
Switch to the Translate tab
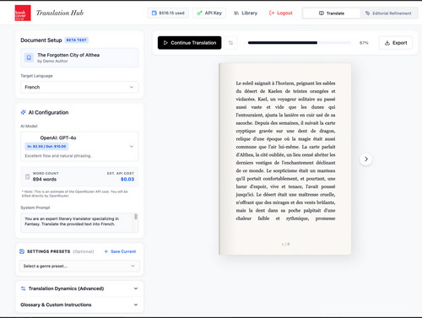click(x=332, y=13)
